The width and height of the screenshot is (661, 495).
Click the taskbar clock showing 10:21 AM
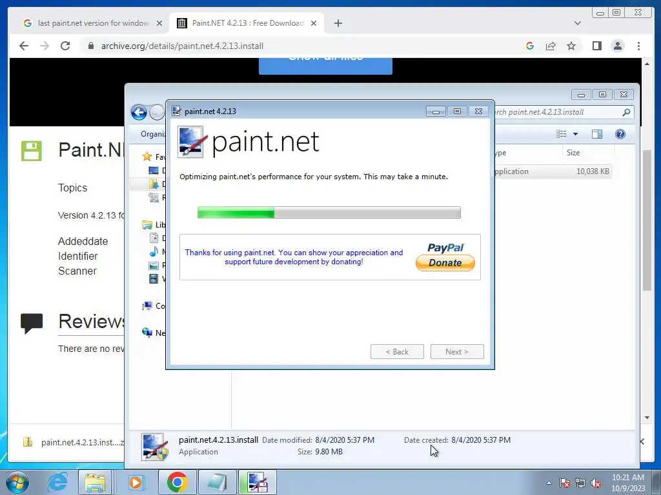click(628, 483)
